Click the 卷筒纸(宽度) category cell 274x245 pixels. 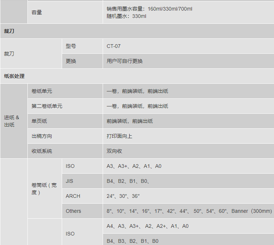click(44, 189)
